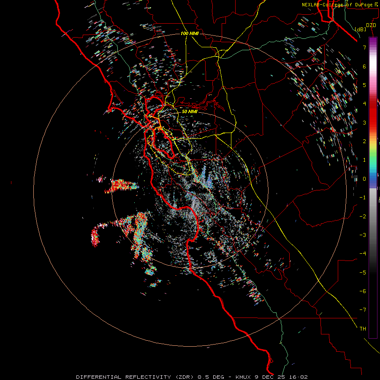The height and width of the screenshot is (380, 380).
Task: Click the [dB] unit label
Action: coord(361,29)
